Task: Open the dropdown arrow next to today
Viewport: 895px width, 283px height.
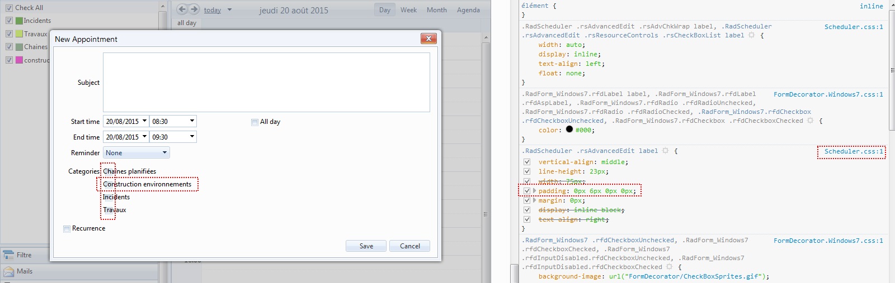Action: tap(229, 10)
